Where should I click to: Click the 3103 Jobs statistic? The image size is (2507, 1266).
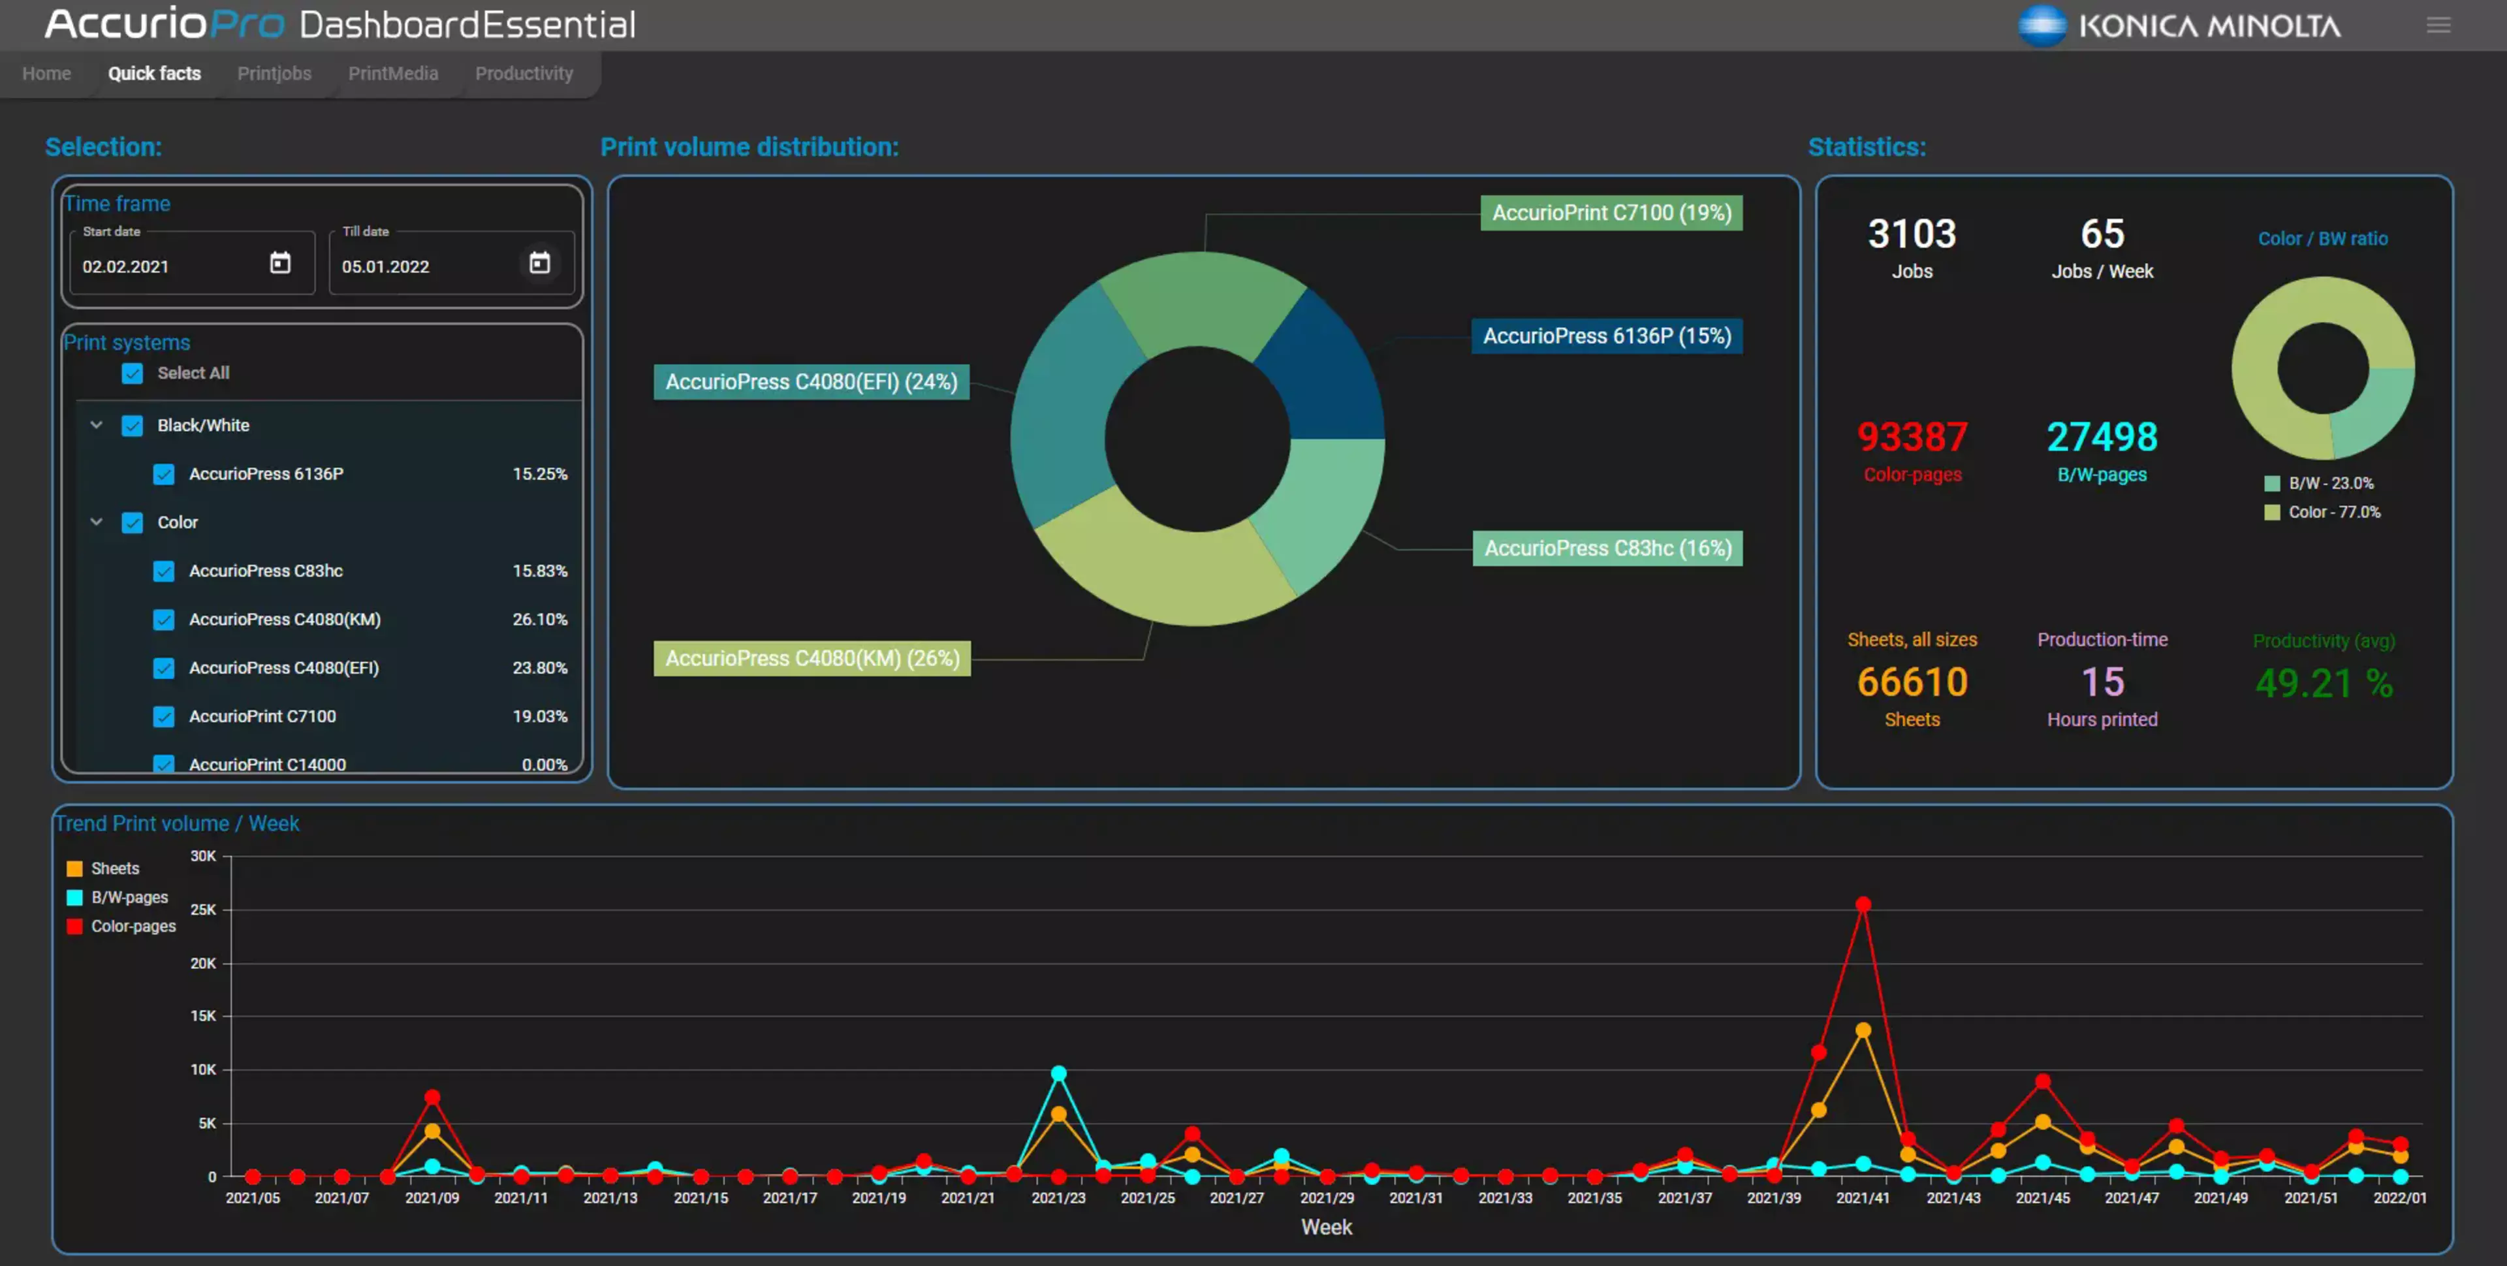pos(1912,248)
